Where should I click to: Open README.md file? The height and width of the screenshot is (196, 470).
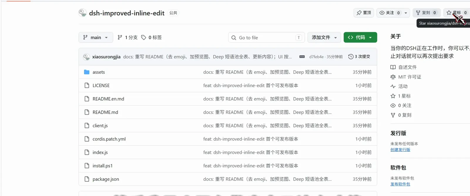105,112
